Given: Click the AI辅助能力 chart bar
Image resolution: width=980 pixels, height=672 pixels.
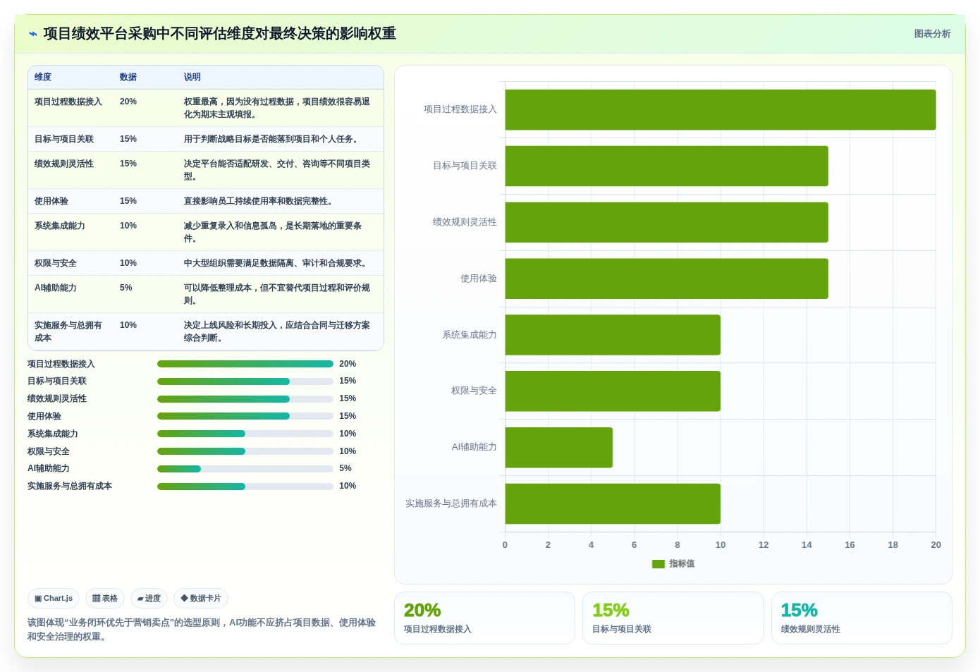Looking at the screenshot, I should pyautogui.click(x=559, y=447).
